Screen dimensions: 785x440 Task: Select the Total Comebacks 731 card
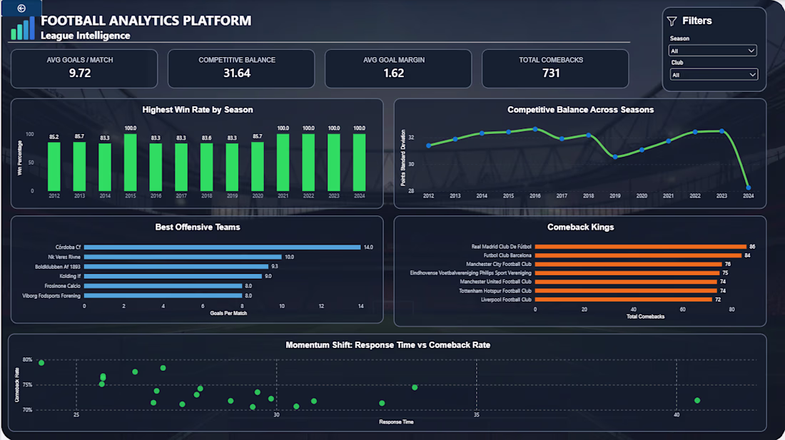[x=555, y=68]
